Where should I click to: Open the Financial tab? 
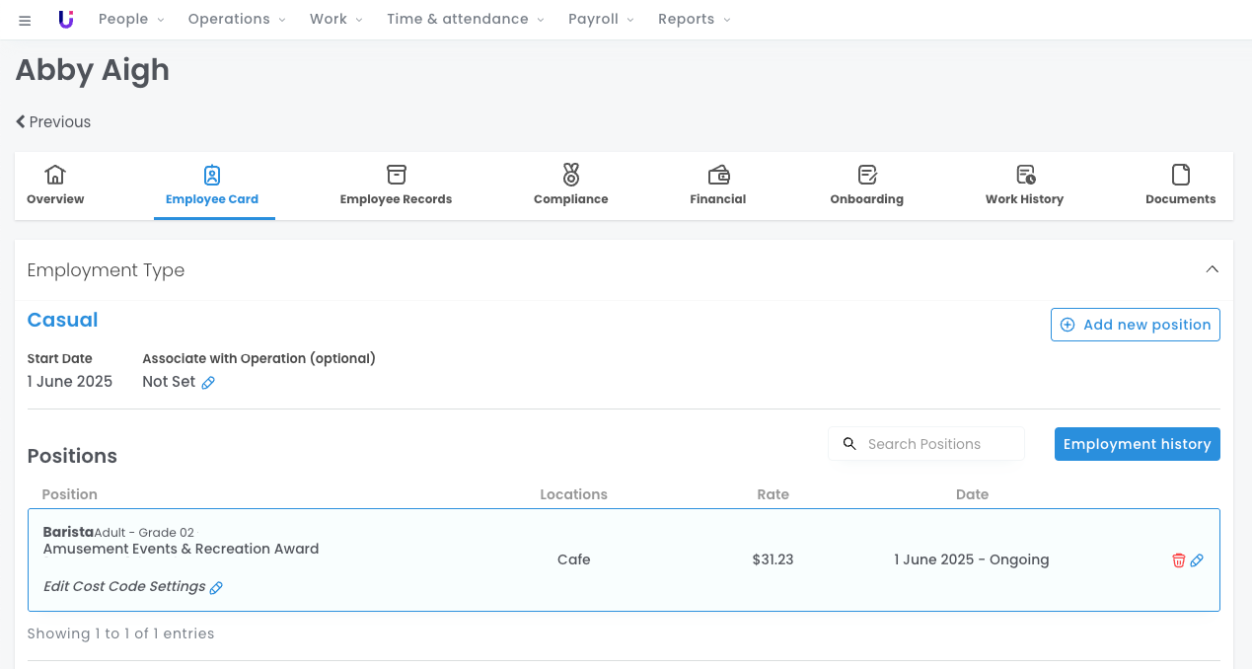point(717,186)
